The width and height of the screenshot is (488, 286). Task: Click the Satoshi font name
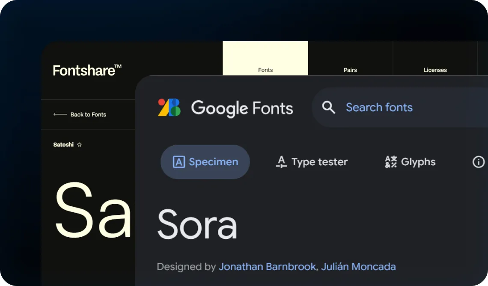(64, 145)
